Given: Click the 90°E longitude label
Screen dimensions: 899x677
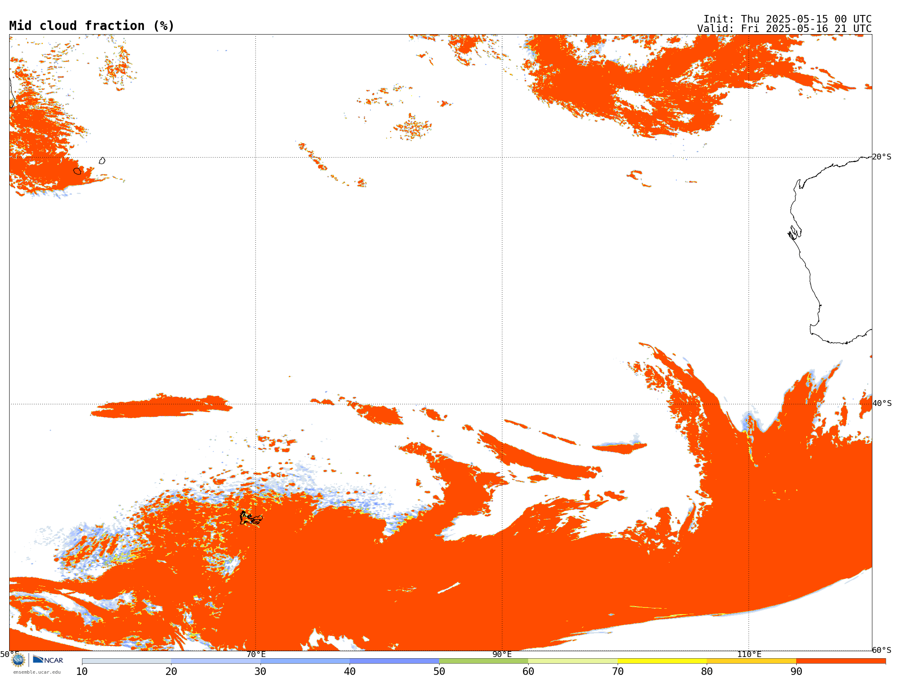Looking at the screenshot, I should coord(502,655).
